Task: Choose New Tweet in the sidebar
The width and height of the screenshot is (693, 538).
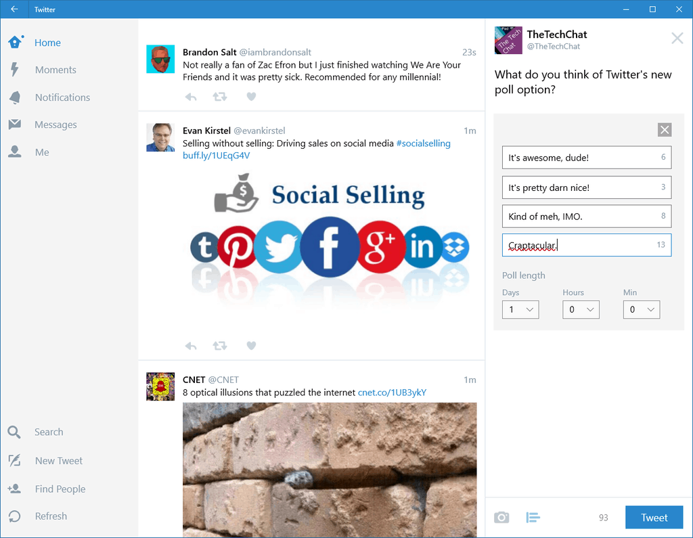Action: 59,461
